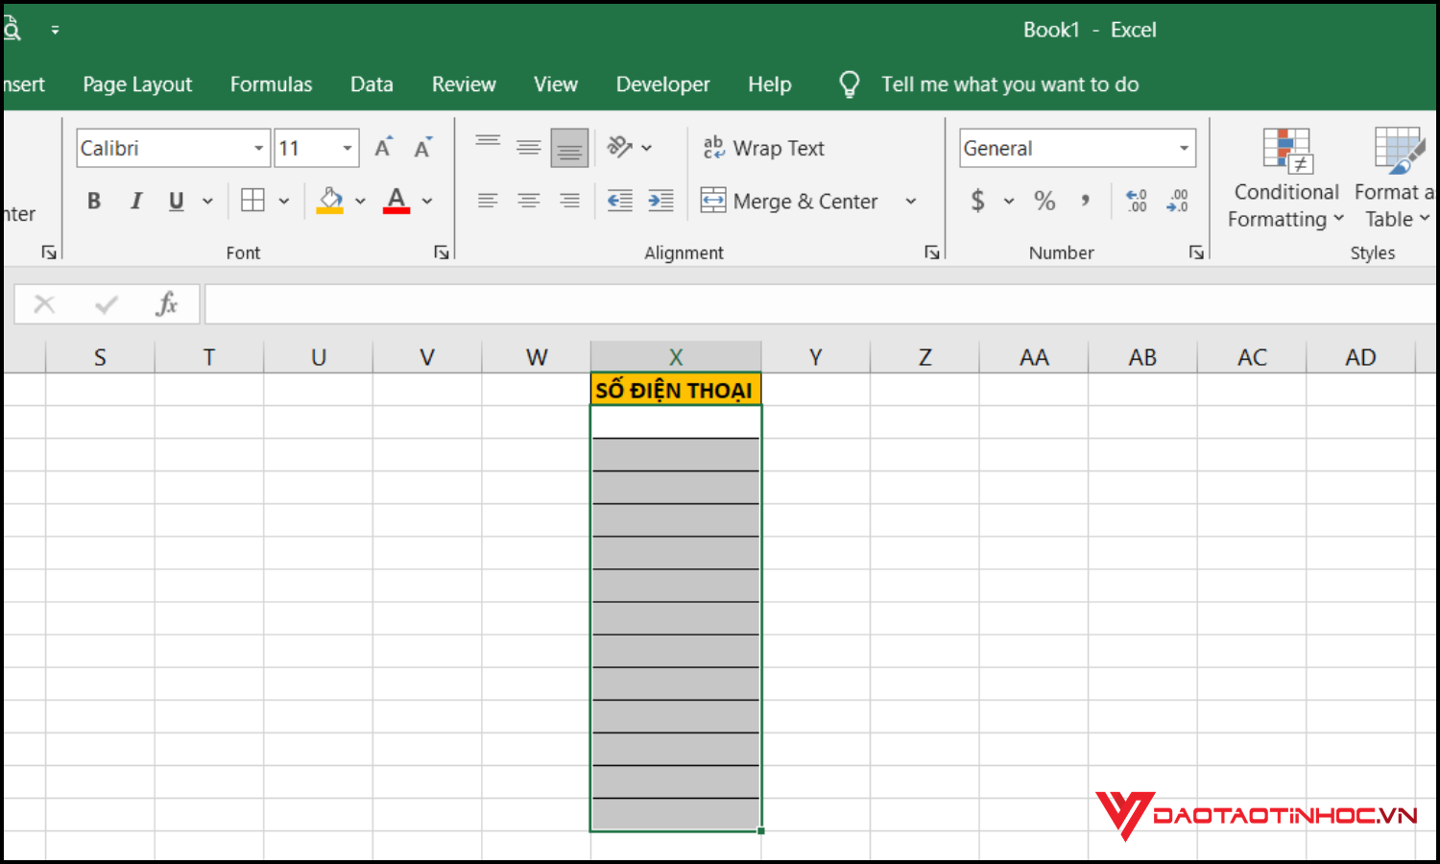Open the Developer ribbon tab
1440x864 pixels.
(662, 84)
